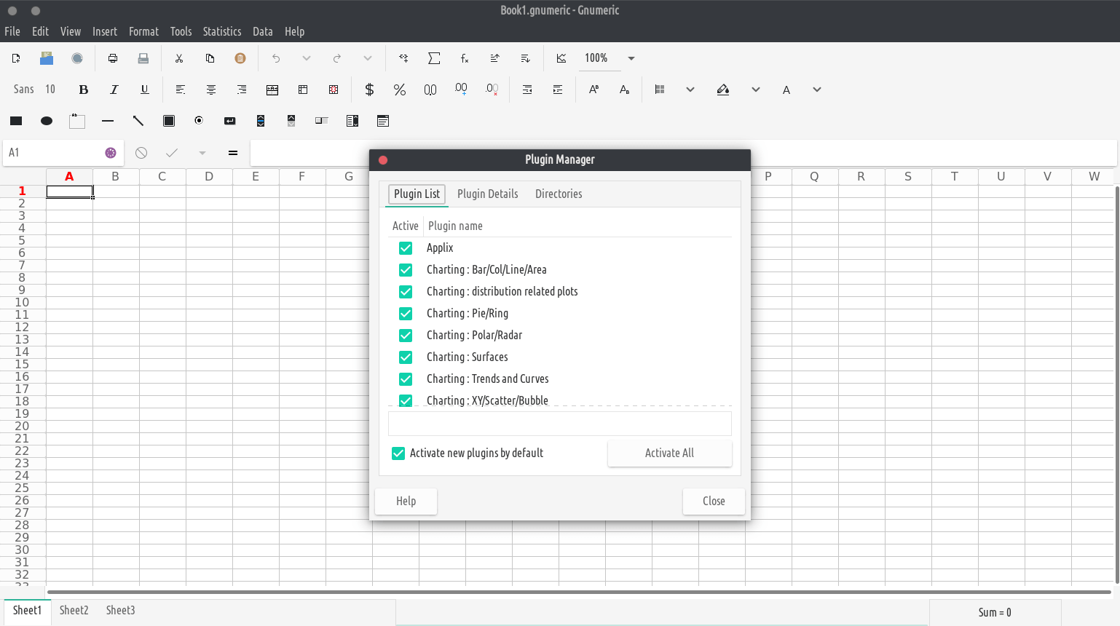
Task: Toggle Activate new plugins by default
Action: pyautogui.click(x=398, y=453)
